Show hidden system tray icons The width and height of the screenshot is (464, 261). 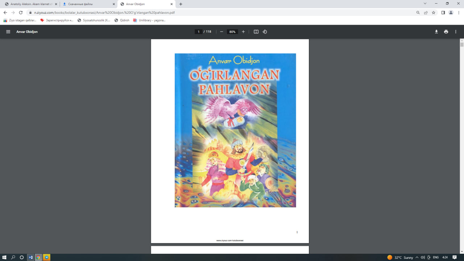(x=417, y=257)
